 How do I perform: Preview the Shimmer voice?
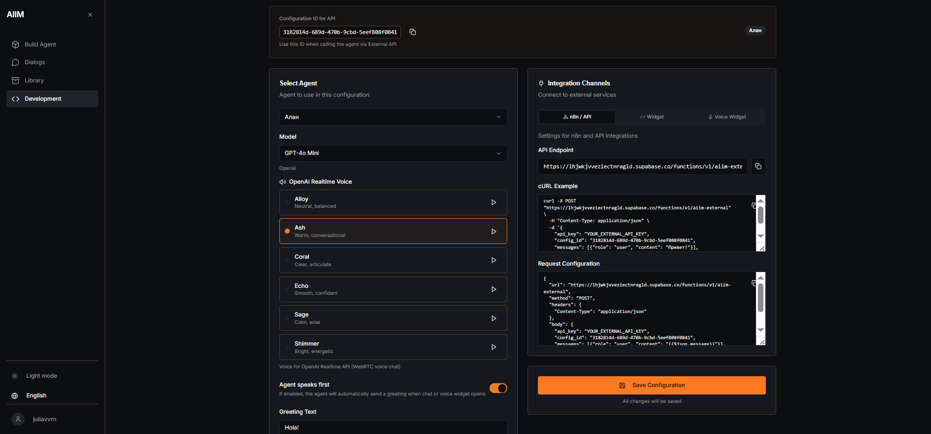pyautogui.click(x=493, y=347)
